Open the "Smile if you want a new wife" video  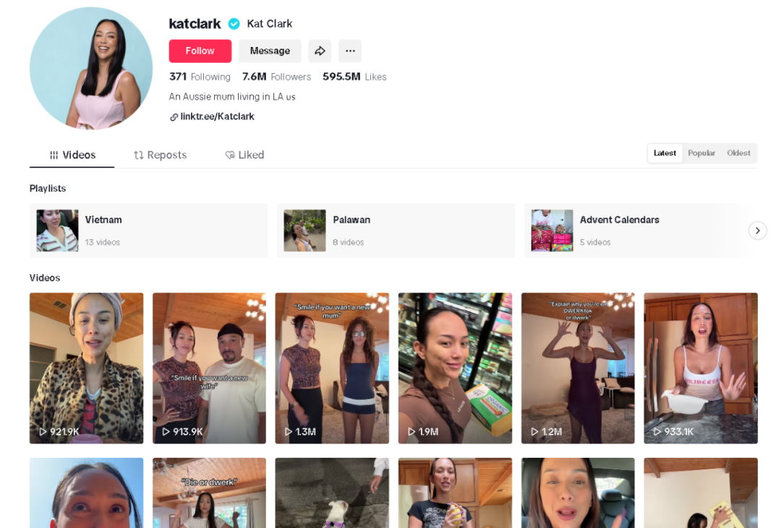coord(209,367)
